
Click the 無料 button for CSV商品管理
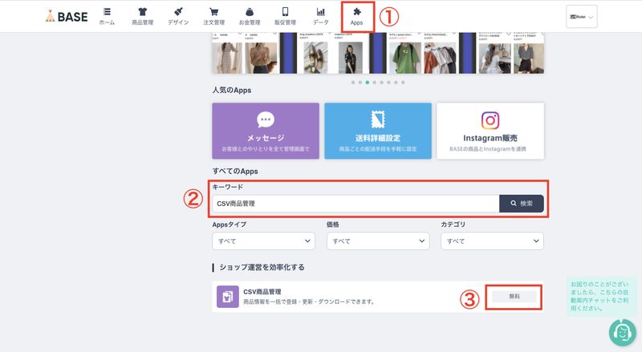[x=514, y=297]
